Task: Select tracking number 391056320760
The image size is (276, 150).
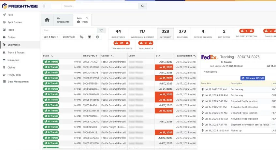Action: (x=91, y=138)
